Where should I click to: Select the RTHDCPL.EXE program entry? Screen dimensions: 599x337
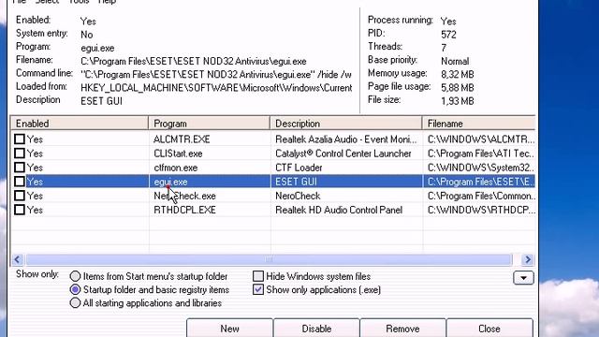[x=185, y=210]
